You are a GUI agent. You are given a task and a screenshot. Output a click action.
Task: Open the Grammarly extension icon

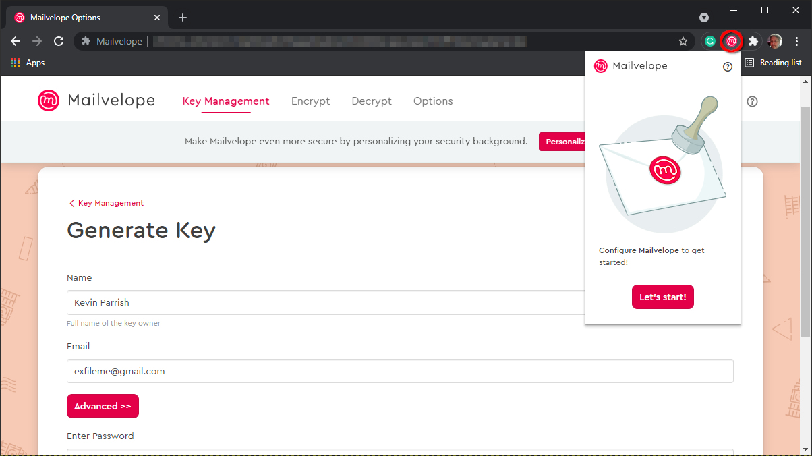[710, 41]
